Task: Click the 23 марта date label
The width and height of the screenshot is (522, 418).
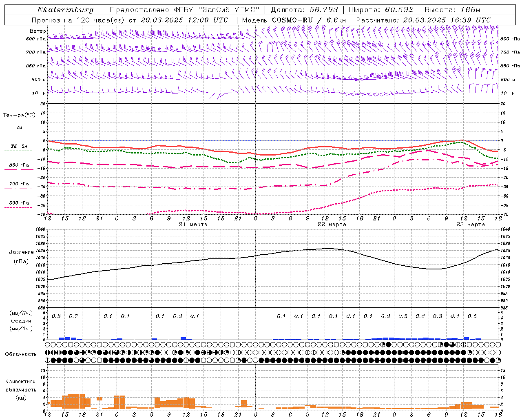Action: [471, 225]
